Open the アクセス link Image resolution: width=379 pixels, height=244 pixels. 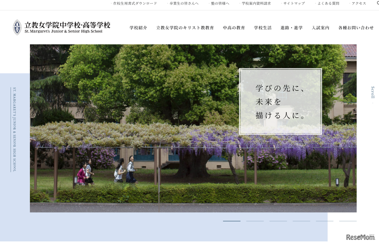click(359, 4)
